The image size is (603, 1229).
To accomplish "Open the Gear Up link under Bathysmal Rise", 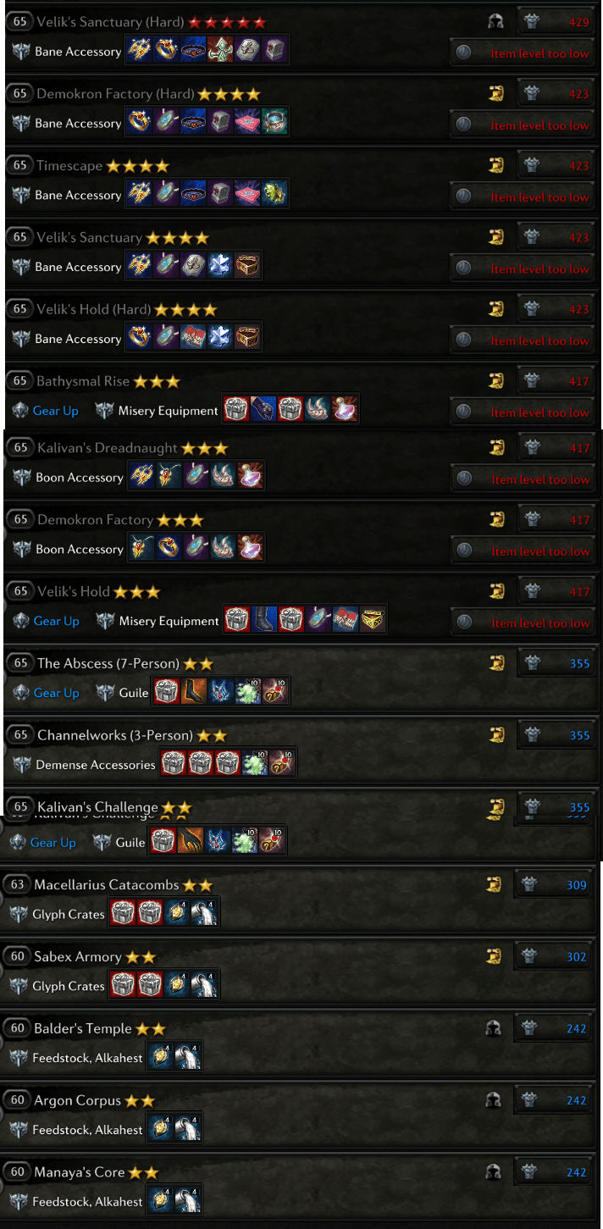I will coord(55,411).
